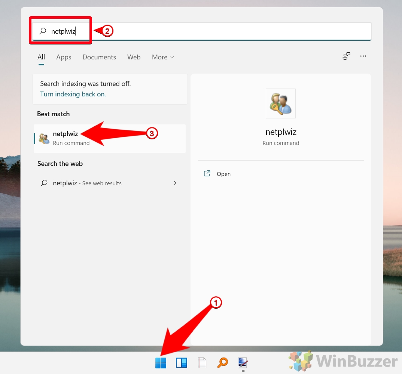Expand the netplwiz web results chevron
Image resolution: width=402 pixels, height=374 pixels.
point(175,183)
